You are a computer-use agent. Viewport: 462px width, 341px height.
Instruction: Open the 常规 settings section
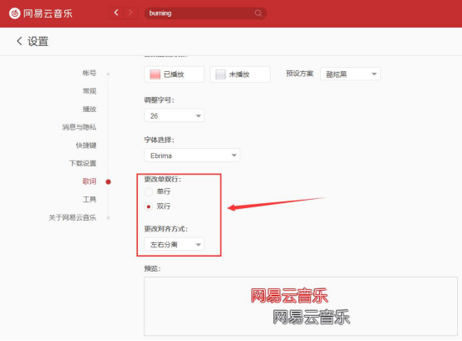[x=89, y=91]
